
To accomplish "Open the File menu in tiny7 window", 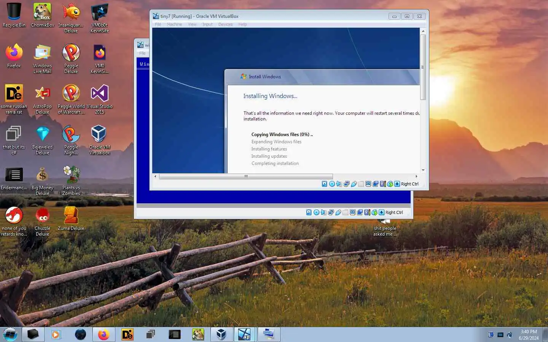I will click(x=158, y=24).
